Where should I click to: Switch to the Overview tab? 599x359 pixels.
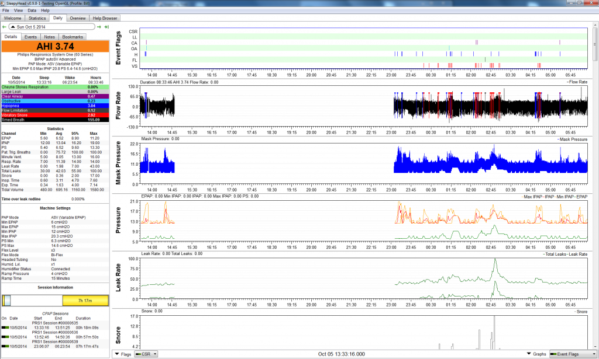coord(77,18)
